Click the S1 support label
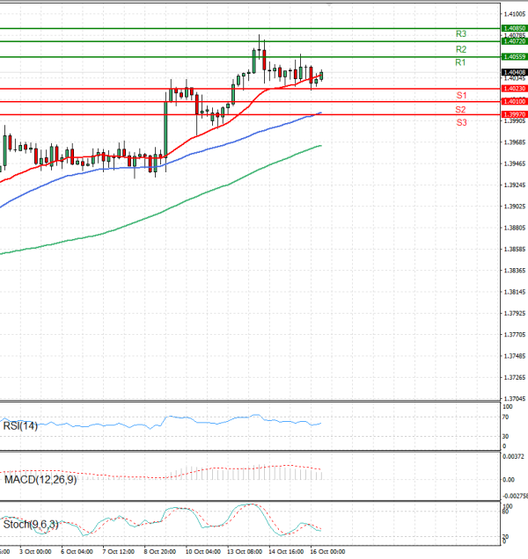 [x=460, y=95]
